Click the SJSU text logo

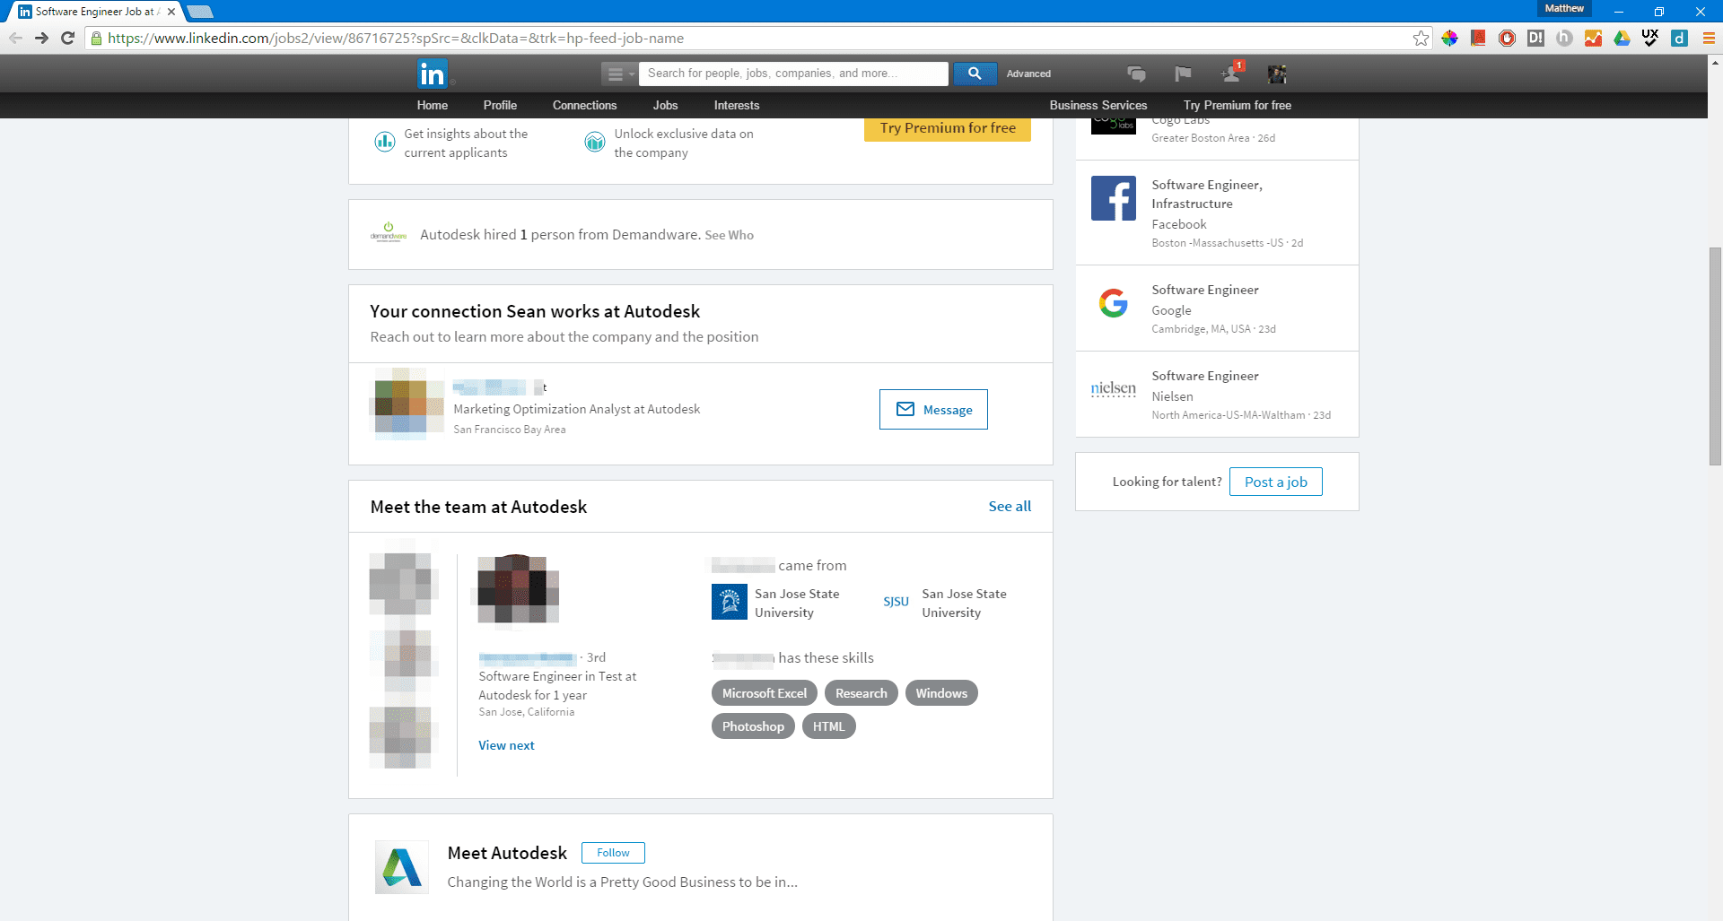click(896, 602)
